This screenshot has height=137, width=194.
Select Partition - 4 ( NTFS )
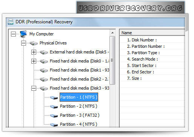click(79, 124)
